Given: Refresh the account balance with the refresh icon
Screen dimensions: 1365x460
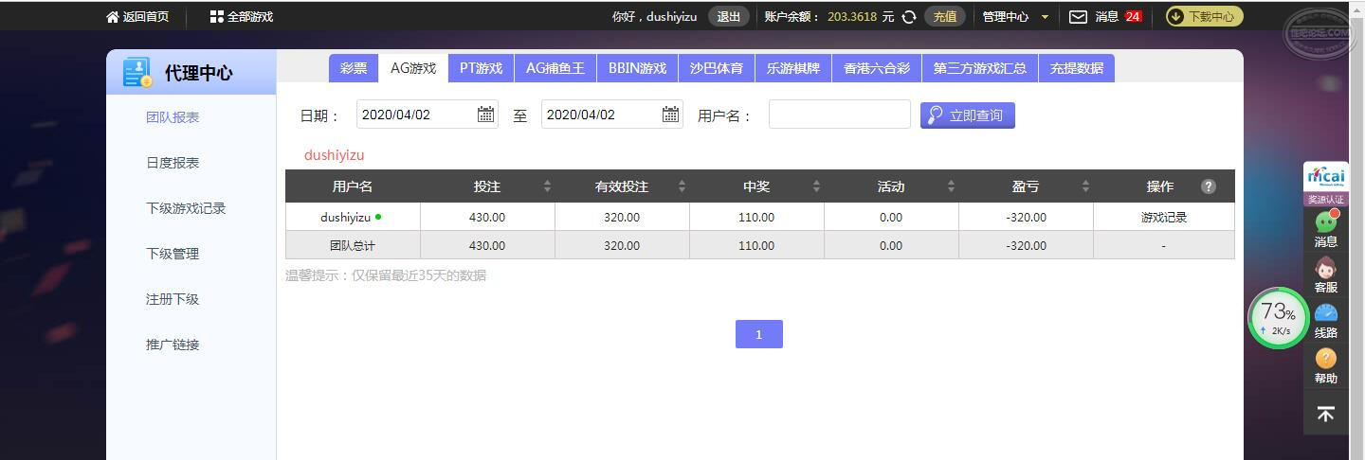Looking at the screenshot, I should [x=909, y=16].
